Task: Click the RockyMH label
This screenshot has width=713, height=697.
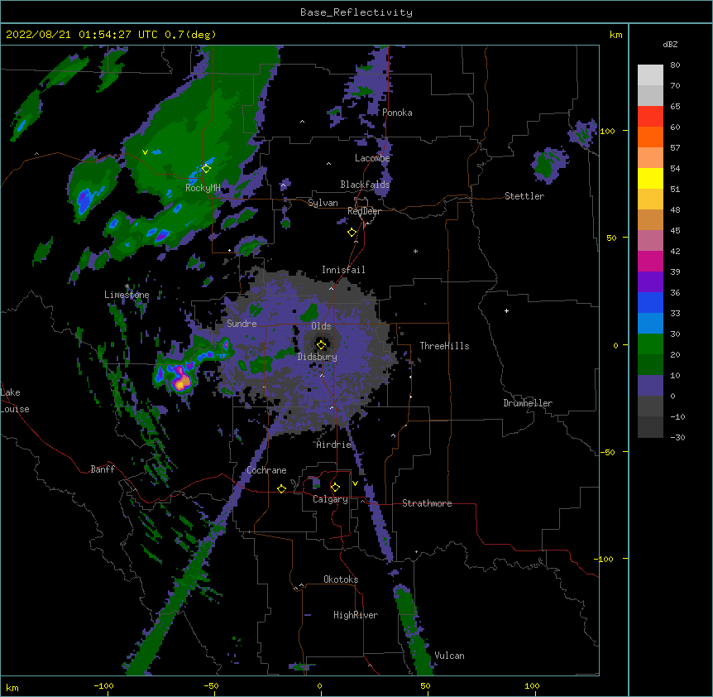Action: click(203, 188)
